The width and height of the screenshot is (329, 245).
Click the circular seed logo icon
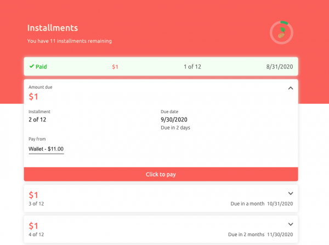click(x=281, y=33)
